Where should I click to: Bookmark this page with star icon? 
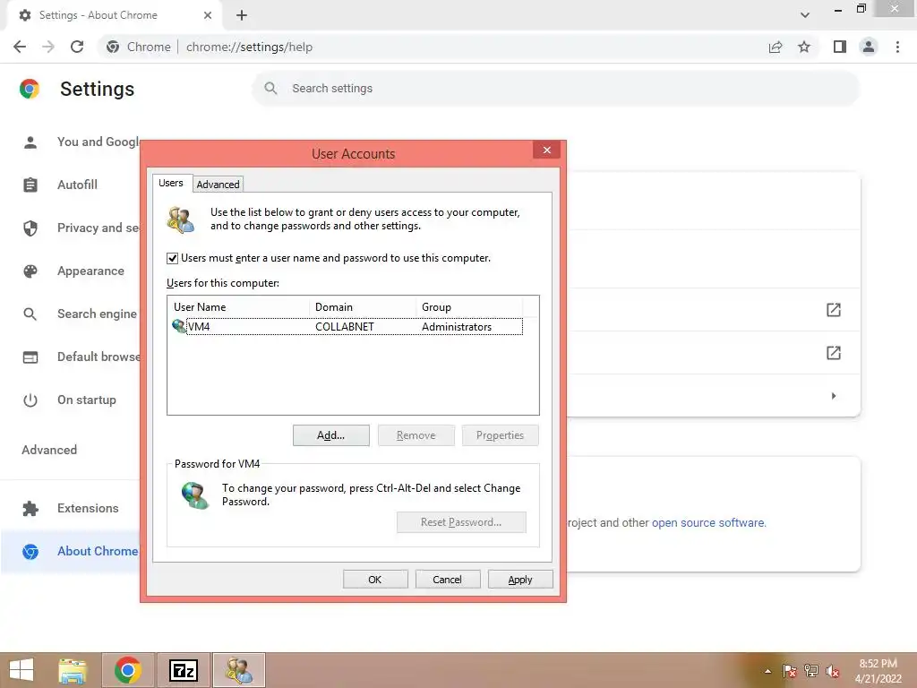click(x=804, y=47)
